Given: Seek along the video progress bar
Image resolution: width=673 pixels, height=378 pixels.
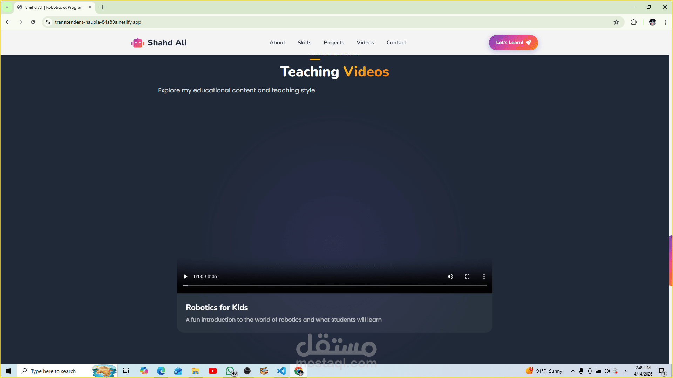Looking at the screenshot, I should (x=335, y=286).
